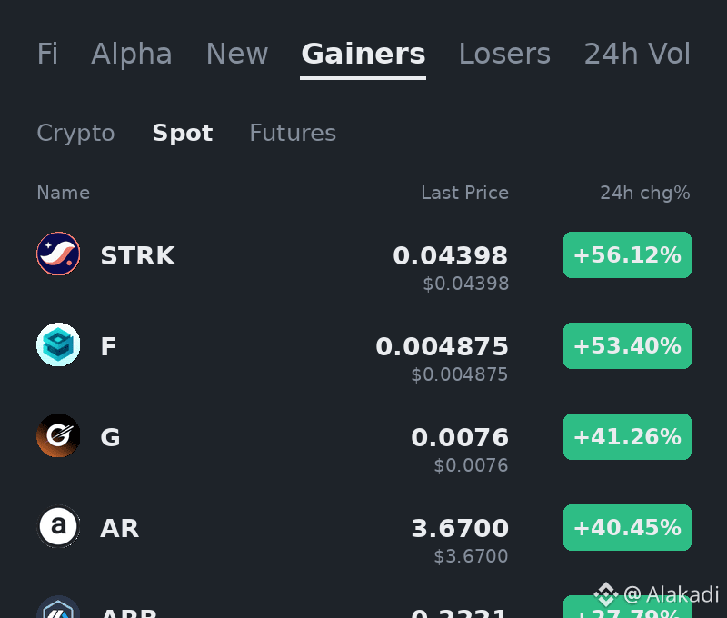Sort by the Last Price column header

tap(464, 193)
